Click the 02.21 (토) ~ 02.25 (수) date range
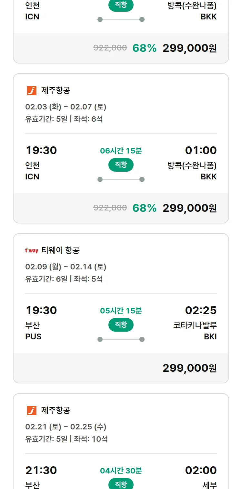The image size is (242, 489). pos(66,427)
